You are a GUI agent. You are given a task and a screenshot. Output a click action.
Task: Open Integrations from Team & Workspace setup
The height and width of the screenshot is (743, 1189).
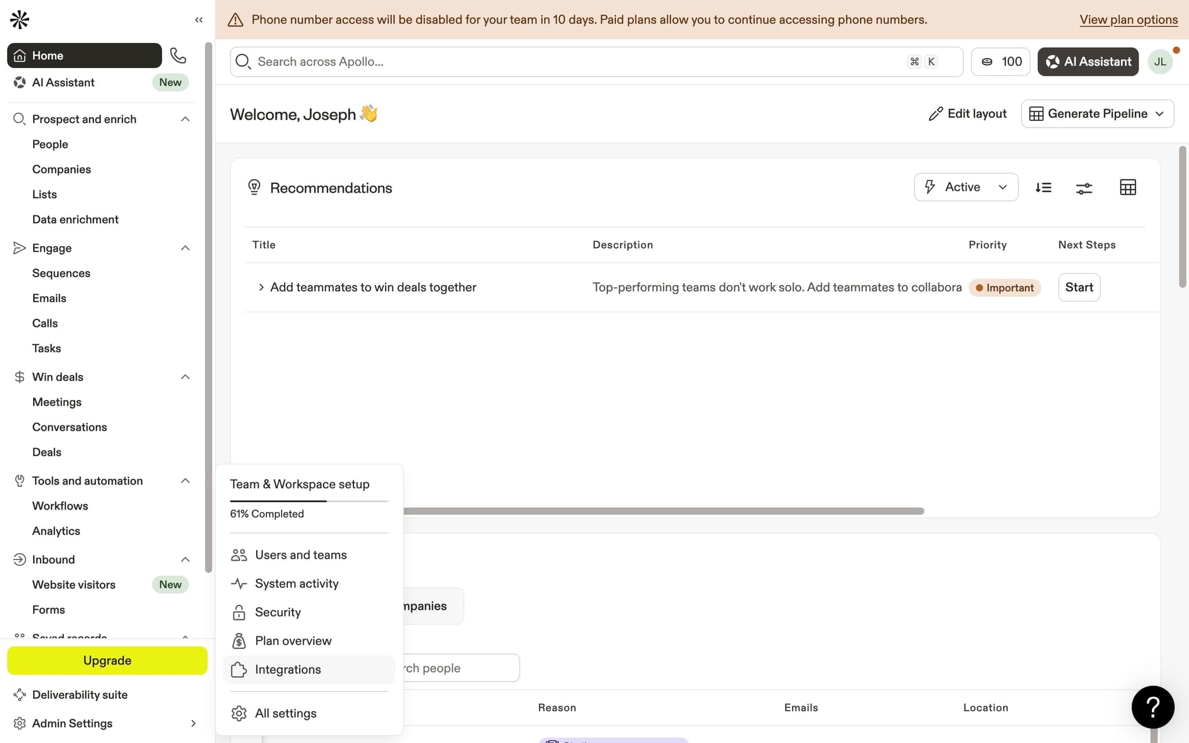coord(288,669)
